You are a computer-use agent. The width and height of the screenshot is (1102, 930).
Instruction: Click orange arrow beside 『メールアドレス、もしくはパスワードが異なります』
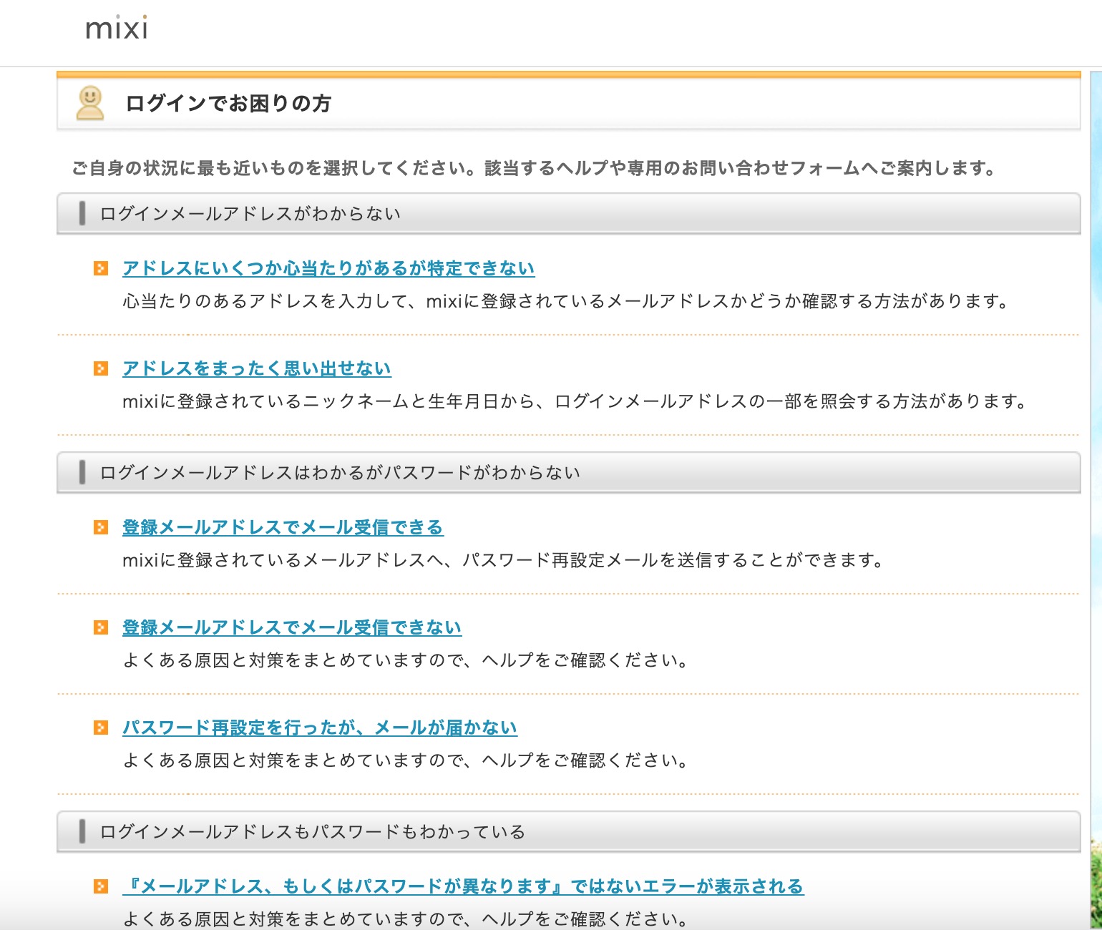pyautogui.click(x=101, y=886)
